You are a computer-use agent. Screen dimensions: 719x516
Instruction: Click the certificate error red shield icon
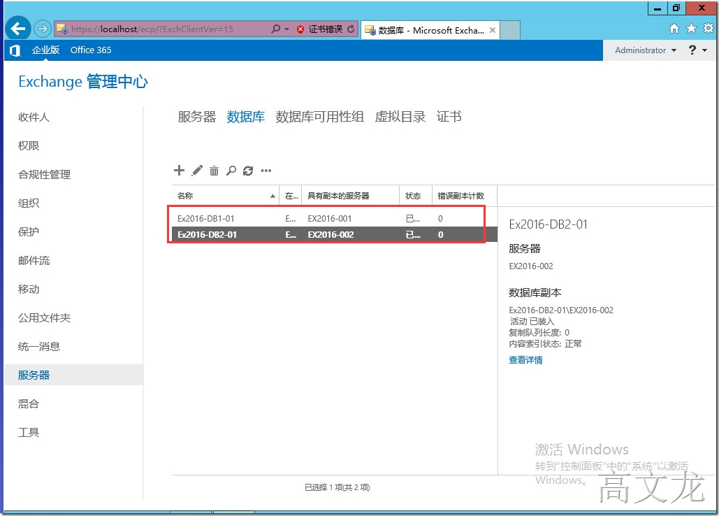300,29
